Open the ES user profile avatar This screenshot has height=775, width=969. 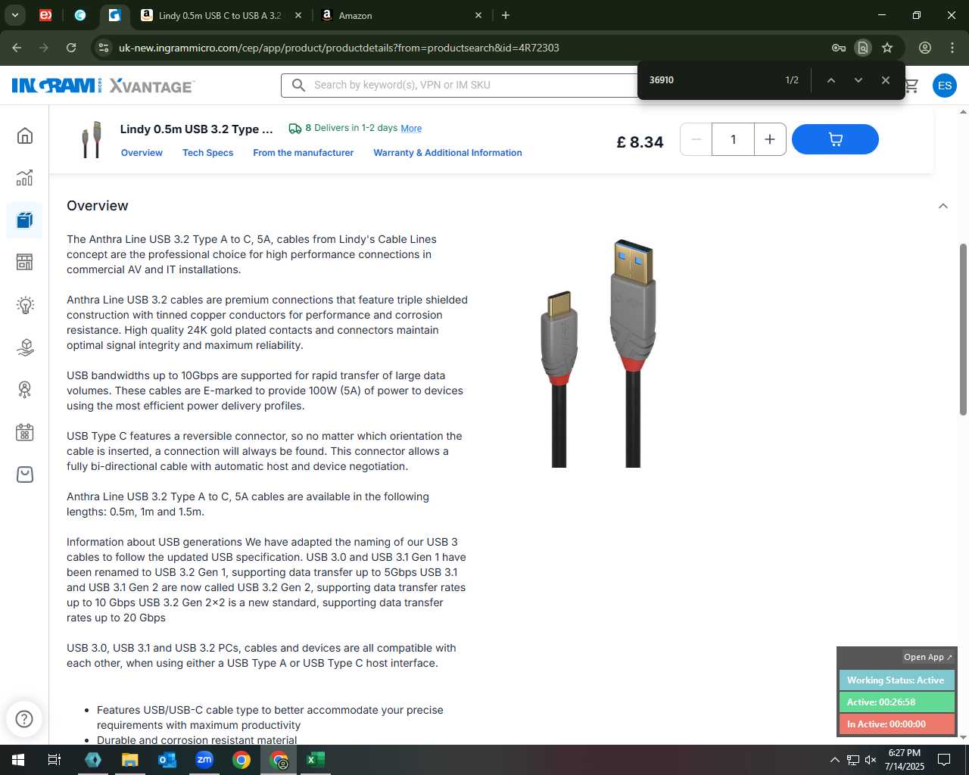click(944, 86)
